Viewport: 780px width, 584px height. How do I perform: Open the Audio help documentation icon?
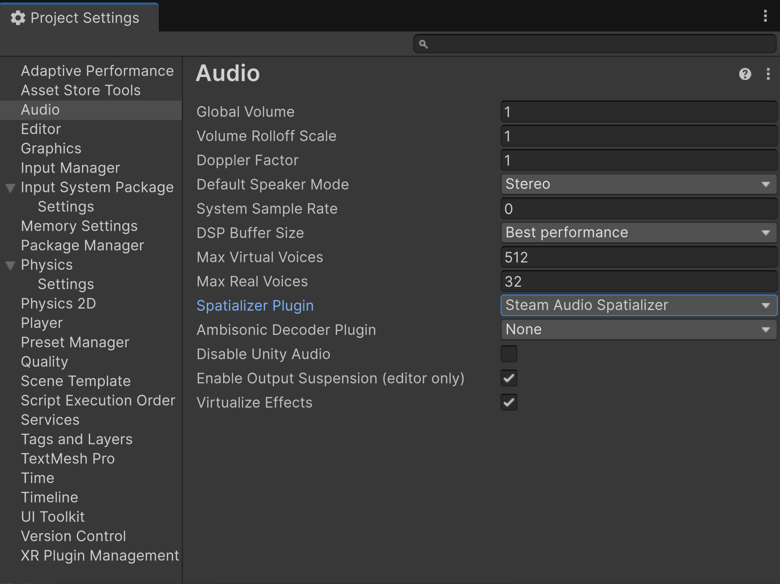745,74
